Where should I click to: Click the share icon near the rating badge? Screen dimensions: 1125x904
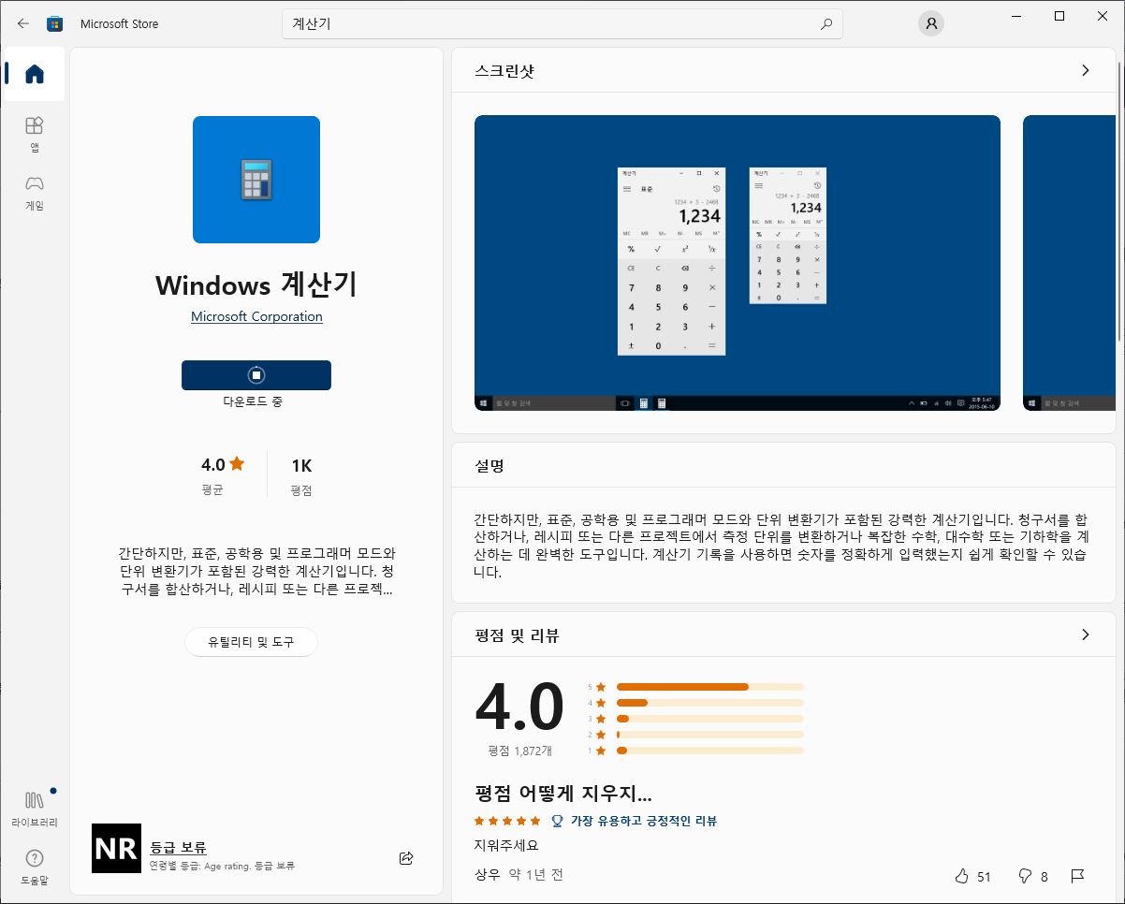pos(405,857)
